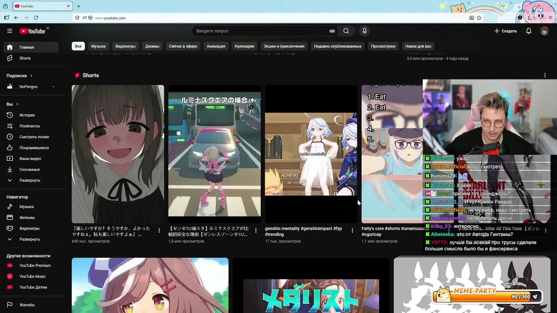557x313 pixels.
Task: Open Плейлисты in sidebar
Action: (x=30, y=126)
